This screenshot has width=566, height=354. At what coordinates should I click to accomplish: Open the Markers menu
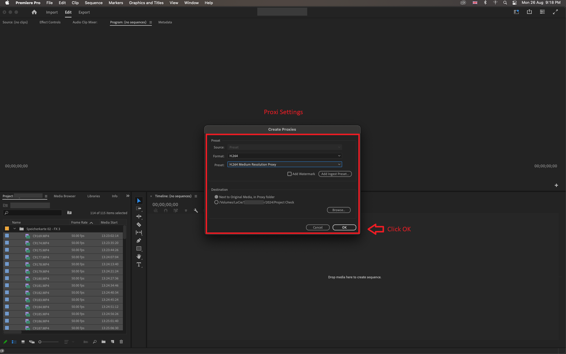pyautogui.click(x=116, y=3)
